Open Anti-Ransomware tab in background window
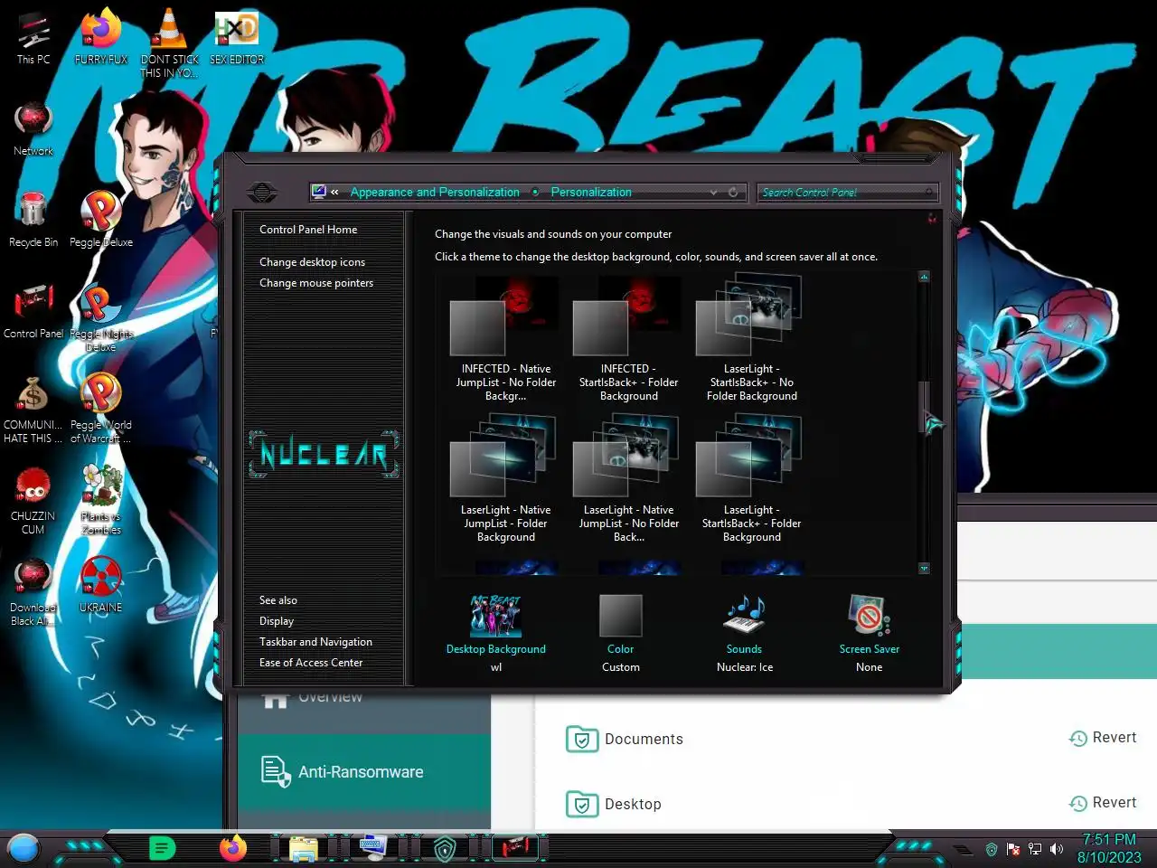 364,771
